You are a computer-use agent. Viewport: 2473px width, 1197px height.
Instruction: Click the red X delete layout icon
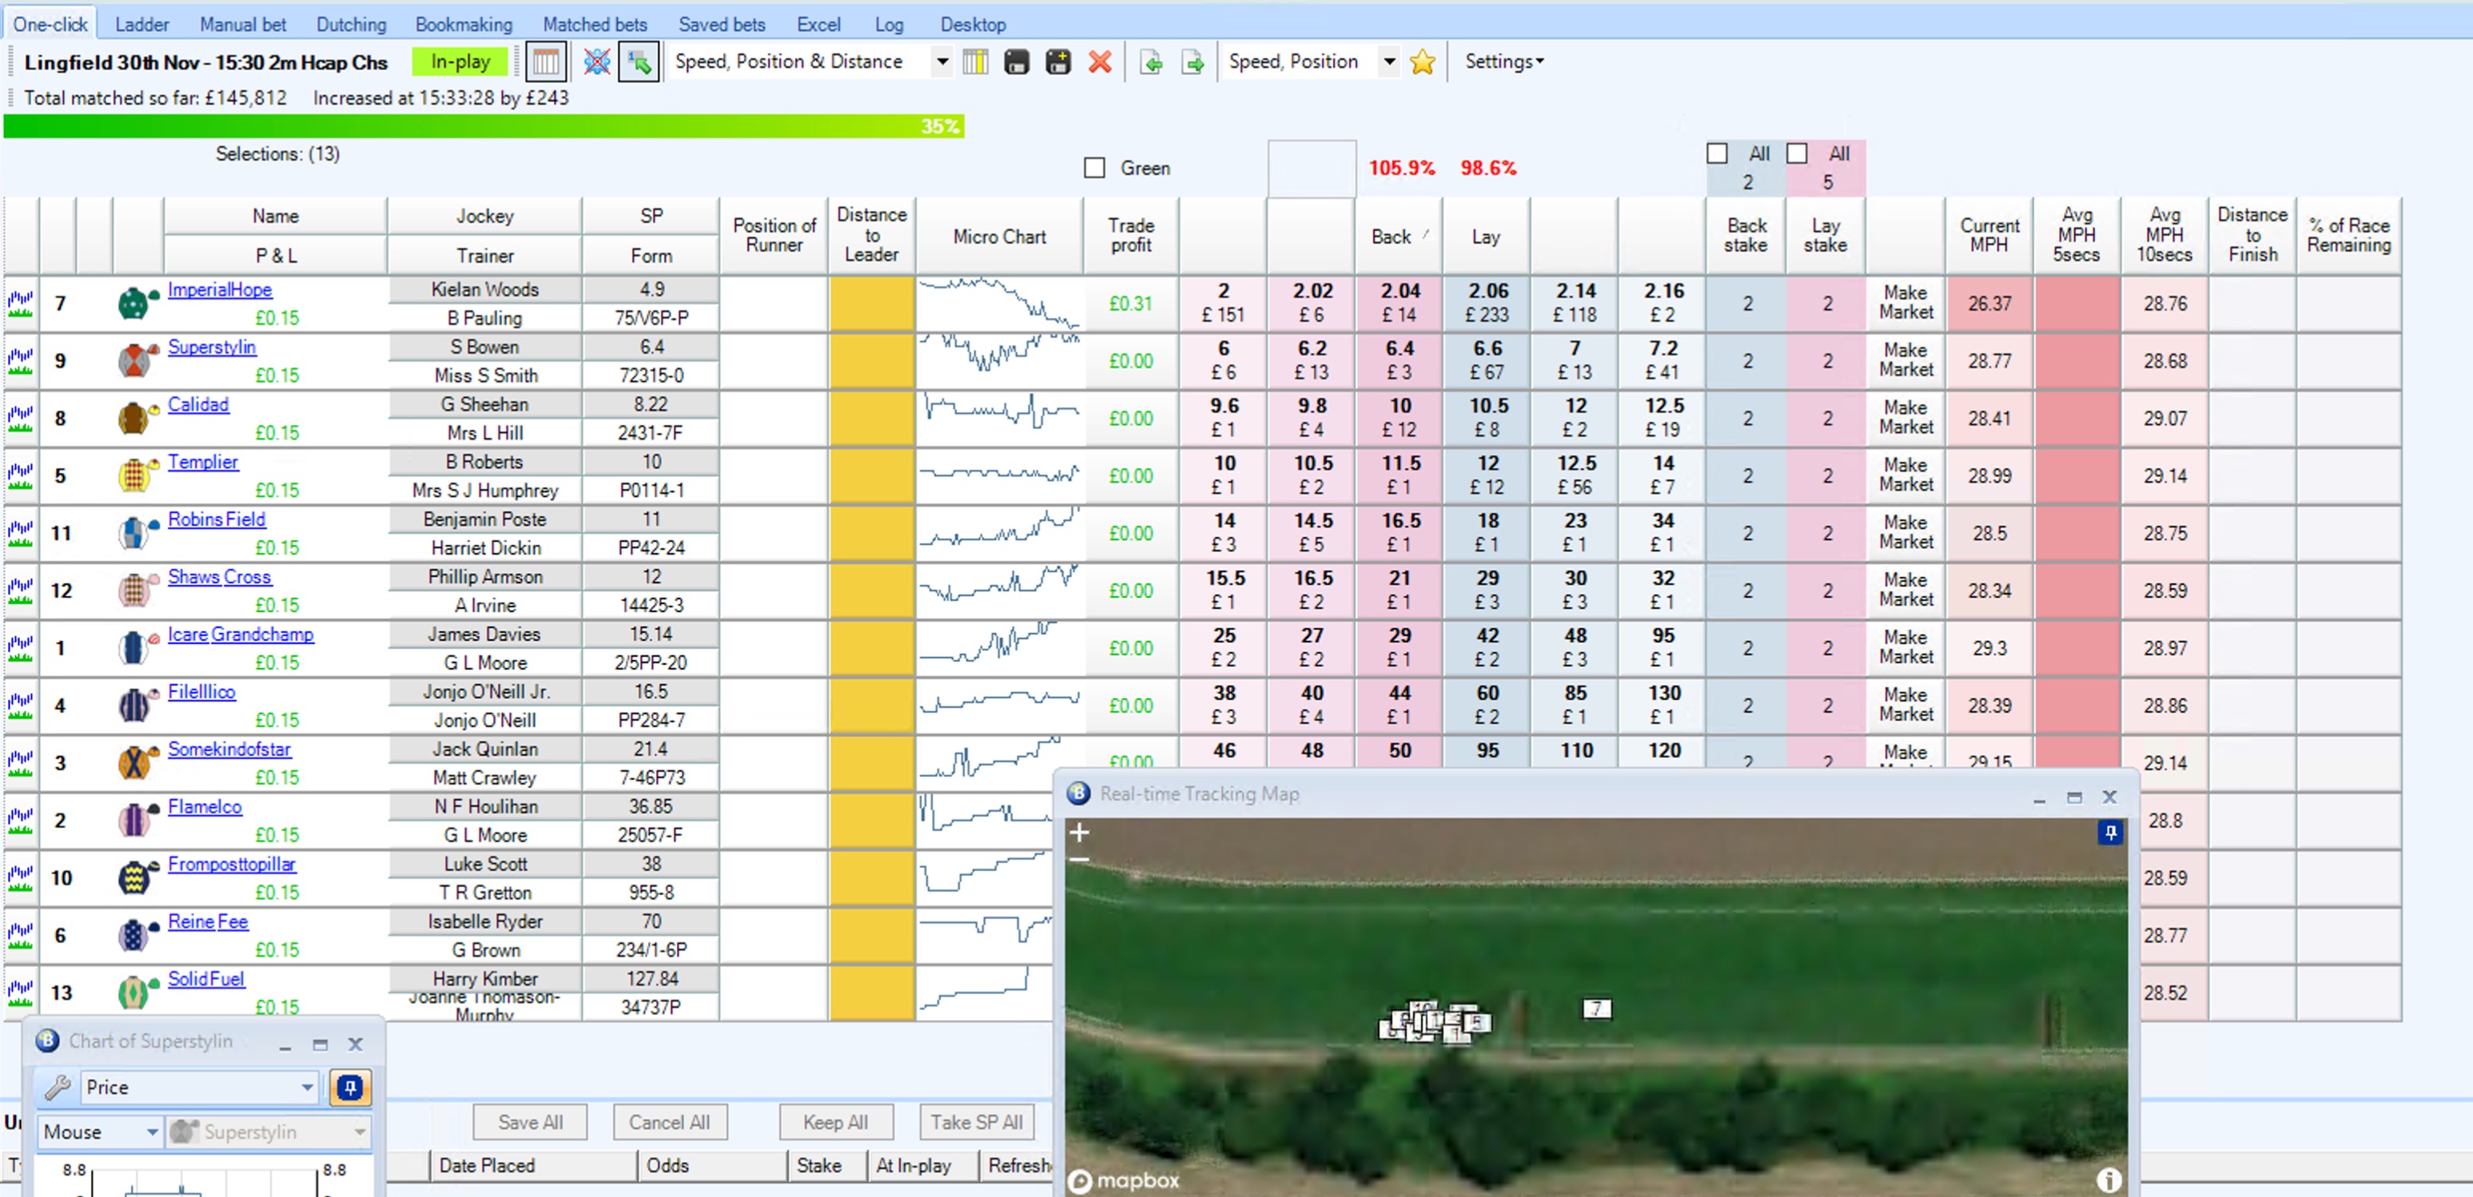1100,62
